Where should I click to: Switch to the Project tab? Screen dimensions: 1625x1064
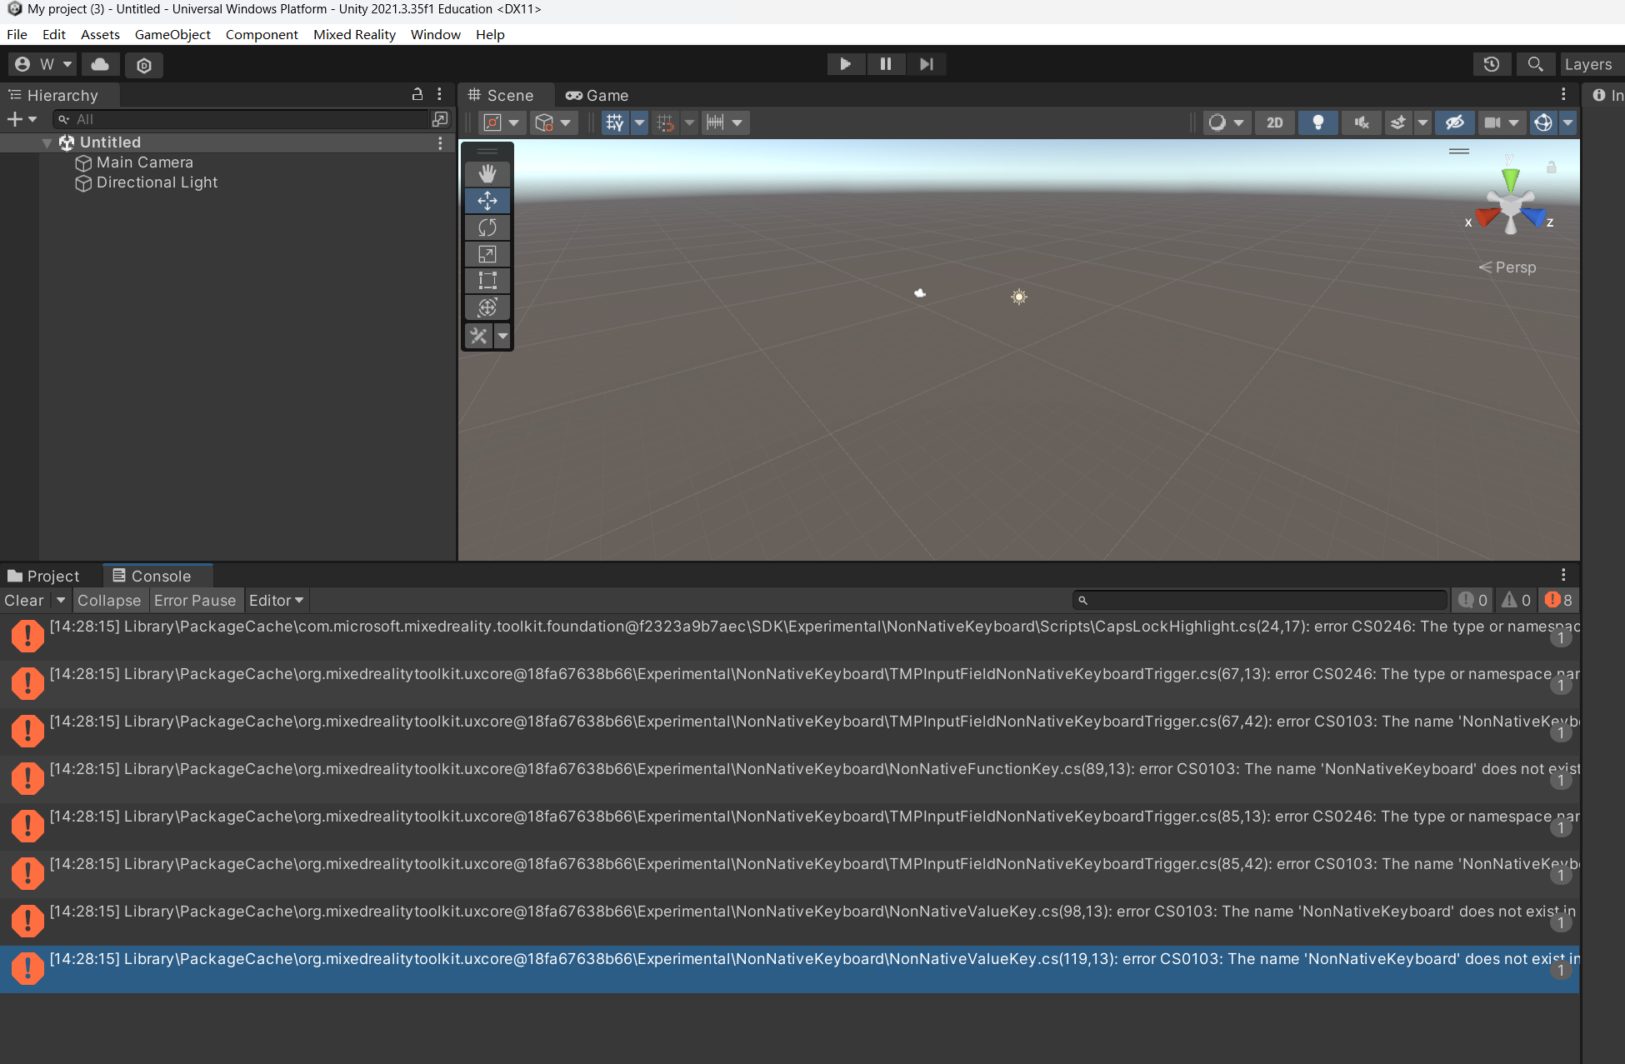tap(44, 576)
